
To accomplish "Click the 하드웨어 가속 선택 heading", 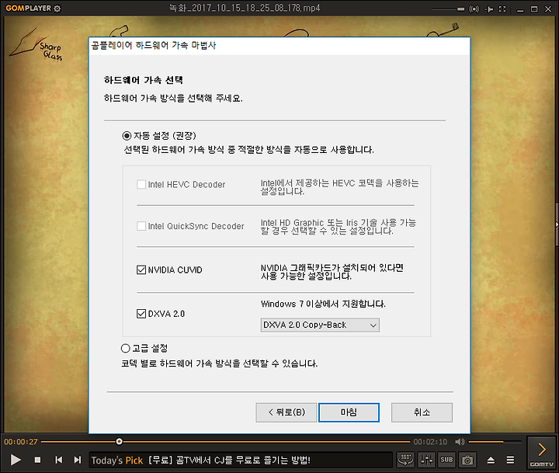I will (144, 80).
